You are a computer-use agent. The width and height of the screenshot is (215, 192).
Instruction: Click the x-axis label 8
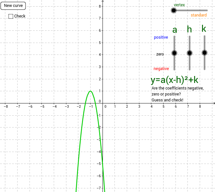pyautogui.click(x=200, y=106)
